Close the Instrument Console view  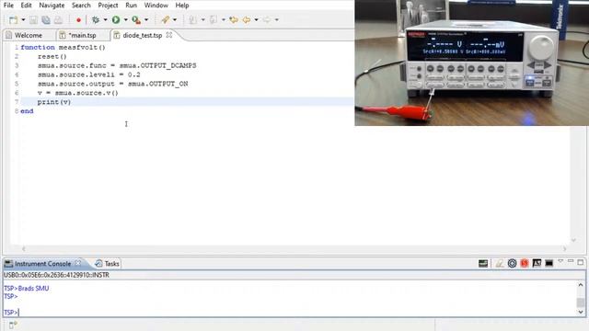77,263
